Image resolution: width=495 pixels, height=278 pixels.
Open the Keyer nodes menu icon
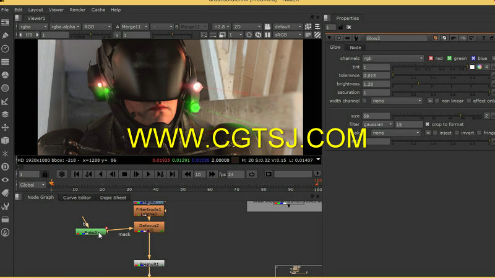(5, 101)
